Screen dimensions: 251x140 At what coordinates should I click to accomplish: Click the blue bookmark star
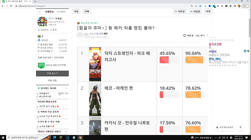(x=200, y=6)
